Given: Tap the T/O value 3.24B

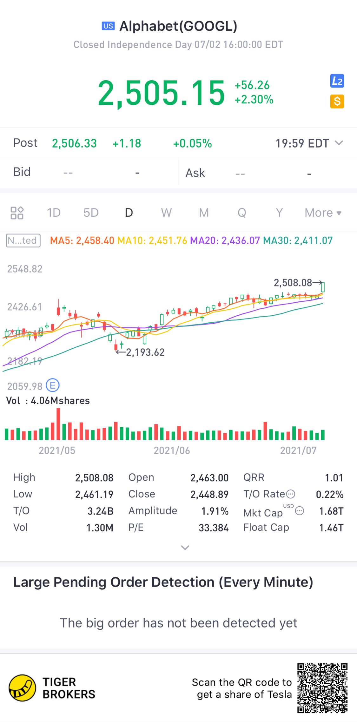Looking at the screenshot, I should point(100,511).
